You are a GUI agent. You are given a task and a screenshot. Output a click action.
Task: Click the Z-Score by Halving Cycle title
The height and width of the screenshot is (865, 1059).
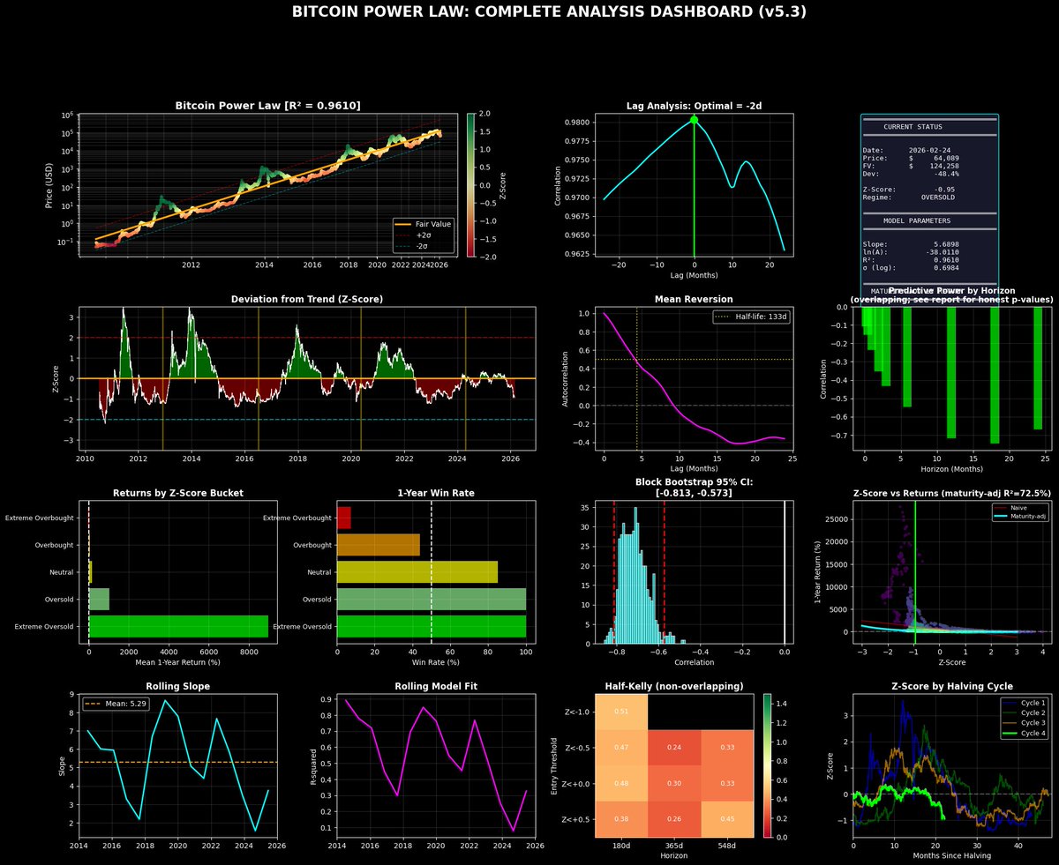[x=951, y=687]
